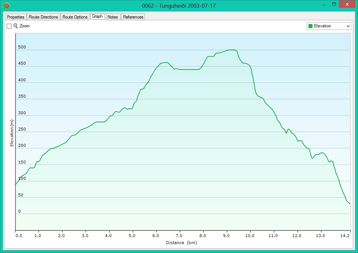Click the '10.0' distance axis value
This screenshot has height=253, width=358.
pyautogui.click(x=250, y=236)
